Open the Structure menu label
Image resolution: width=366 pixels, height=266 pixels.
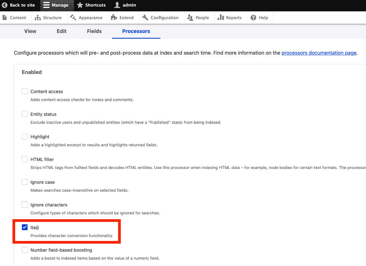(52, 18)
